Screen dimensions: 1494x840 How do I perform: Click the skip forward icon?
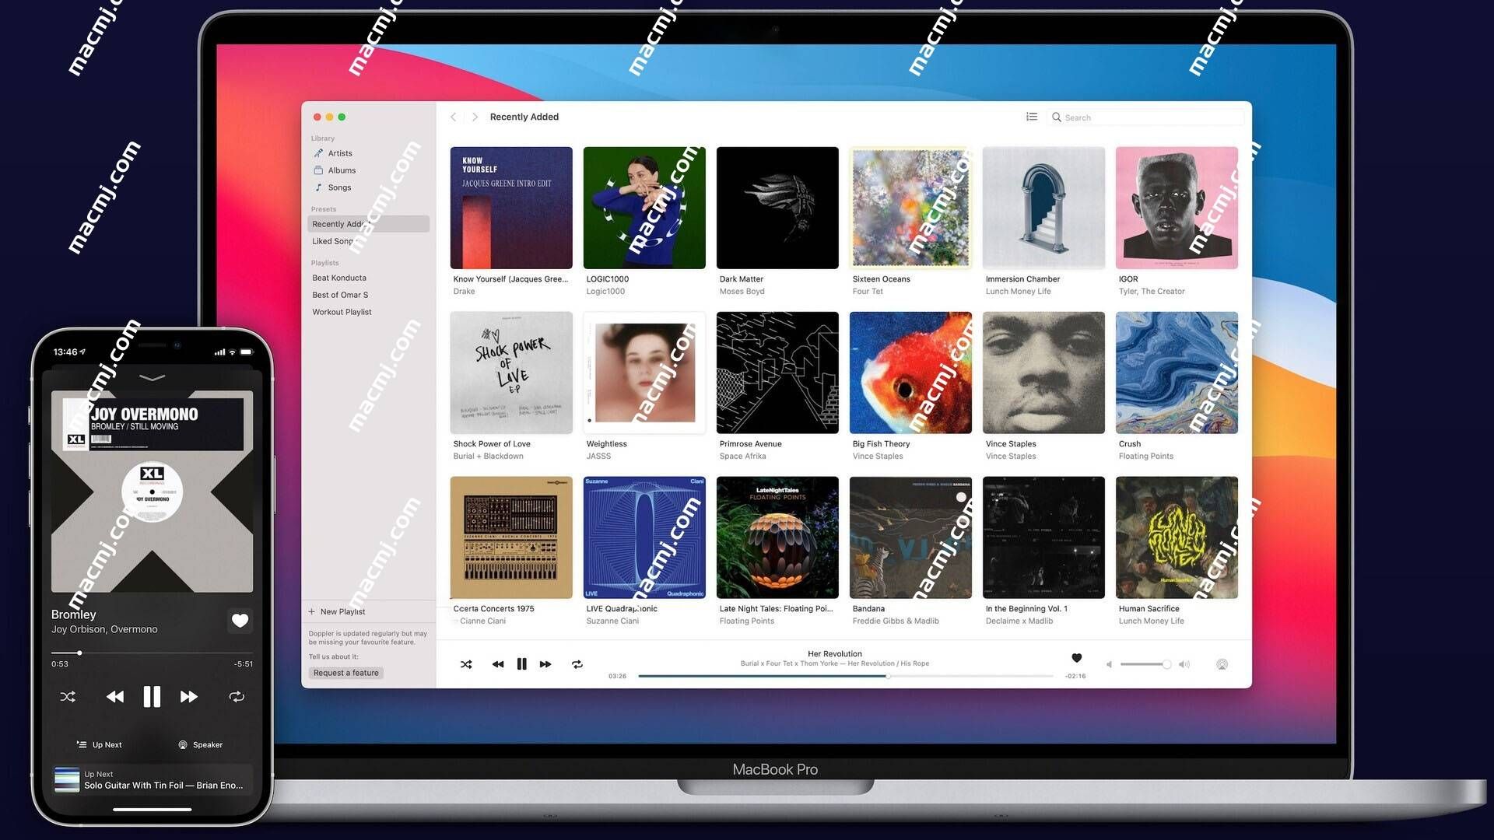[547, 663]
